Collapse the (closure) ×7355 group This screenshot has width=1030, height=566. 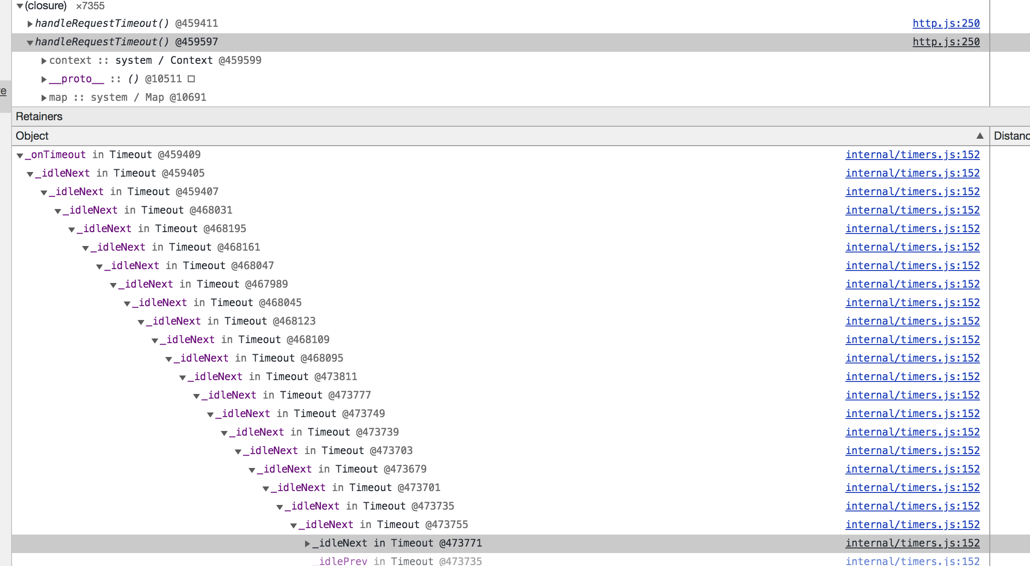(x=19, y=6)
